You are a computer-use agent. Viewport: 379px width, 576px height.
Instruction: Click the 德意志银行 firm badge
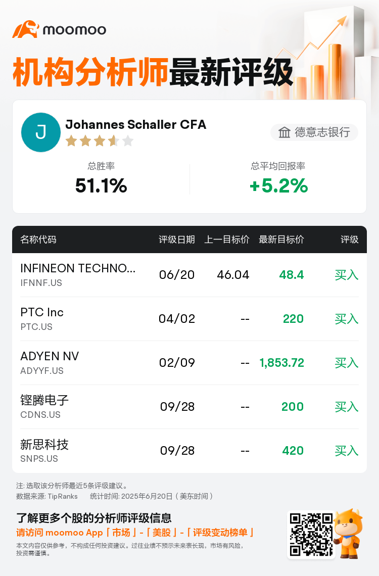pos(314,132)
